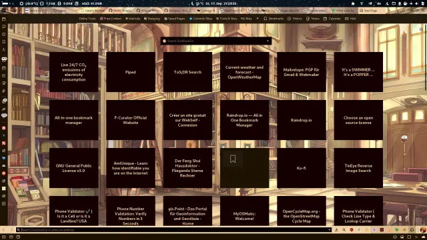The height and width of the screenshot is (240, 427).
Task: Open the Saved Pages speed dial group
Action: click(175, 19)
